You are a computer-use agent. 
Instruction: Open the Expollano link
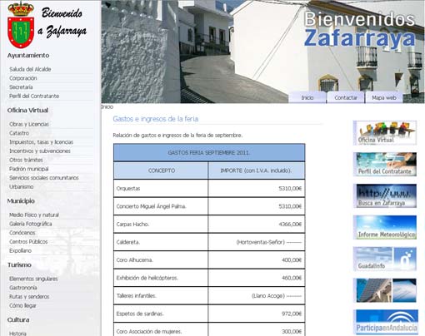[x=20, y=250]
